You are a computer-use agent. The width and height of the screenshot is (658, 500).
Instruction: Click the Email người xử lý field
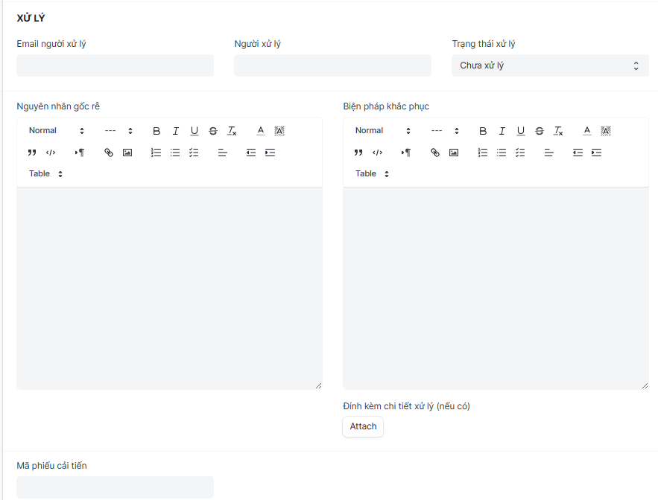tap(115, 65)
